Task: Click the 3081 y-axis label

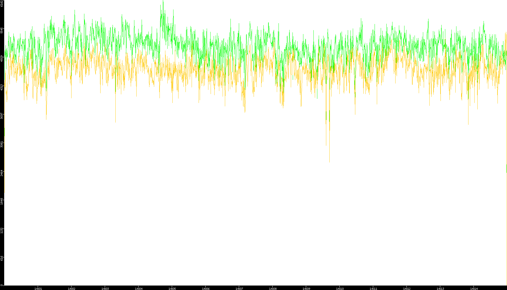Action: (2, 145)
